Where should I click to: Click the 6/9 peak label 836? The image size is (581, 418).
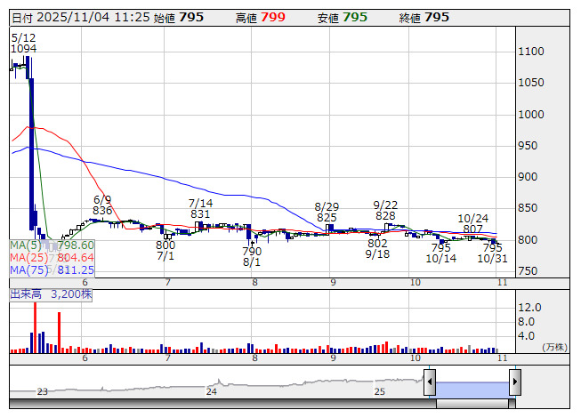tap(102, 211)
